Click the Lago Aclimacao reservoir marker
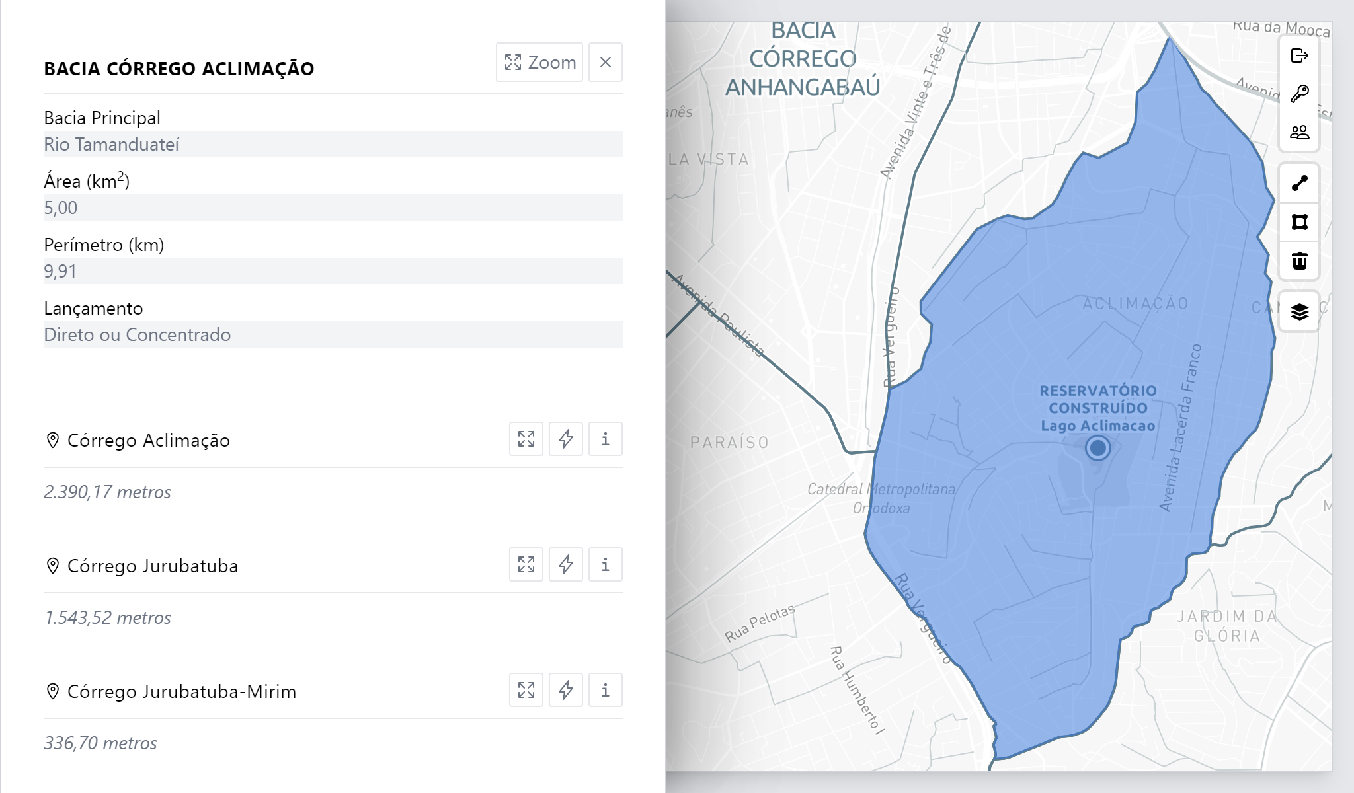 click(1098, 448)
